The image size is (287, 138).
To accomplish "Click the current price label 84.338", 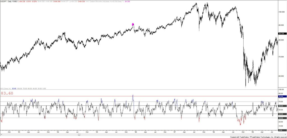I will click(282, 33).
